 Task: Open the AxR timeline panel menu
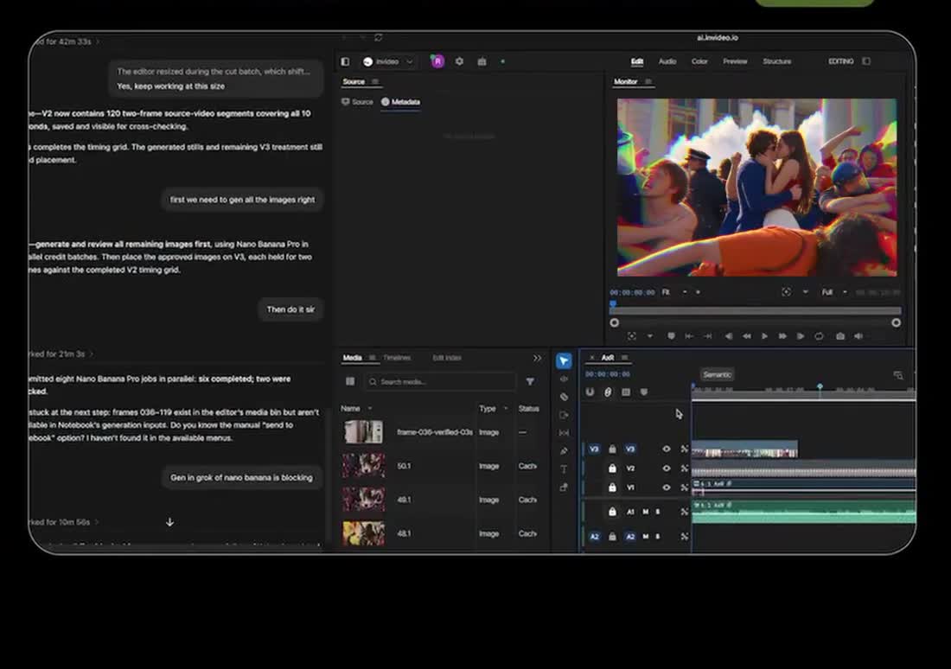click(625, 358)
